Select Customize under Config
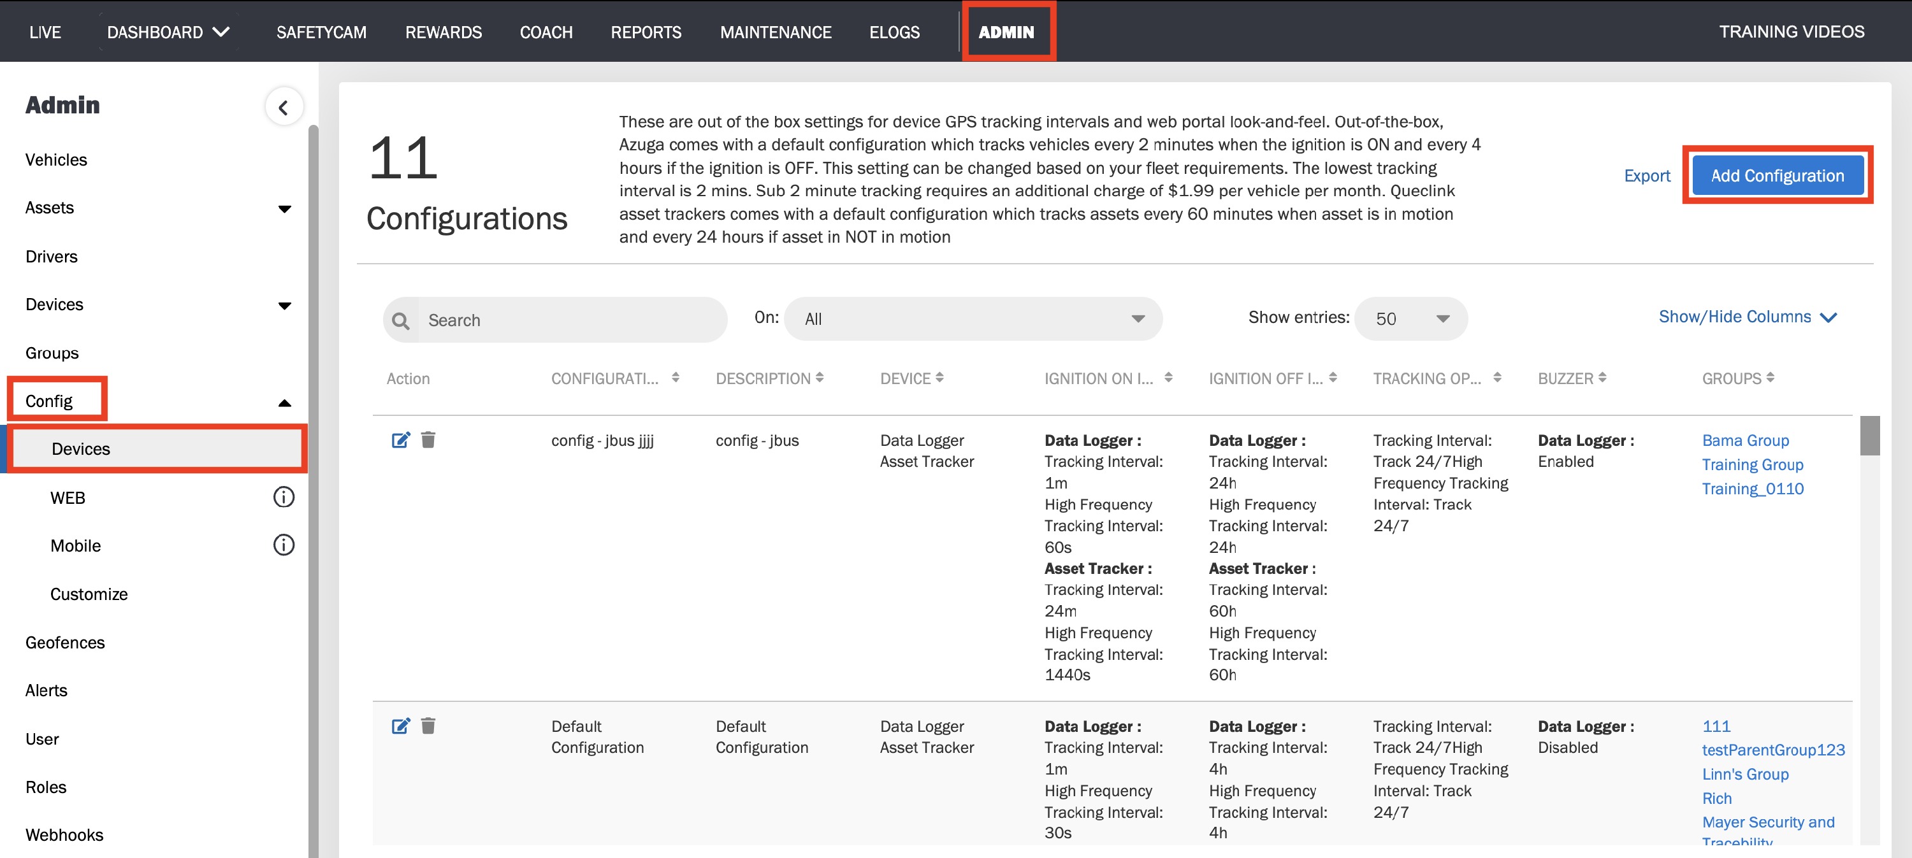1912x858 pixels. point(89,594)
